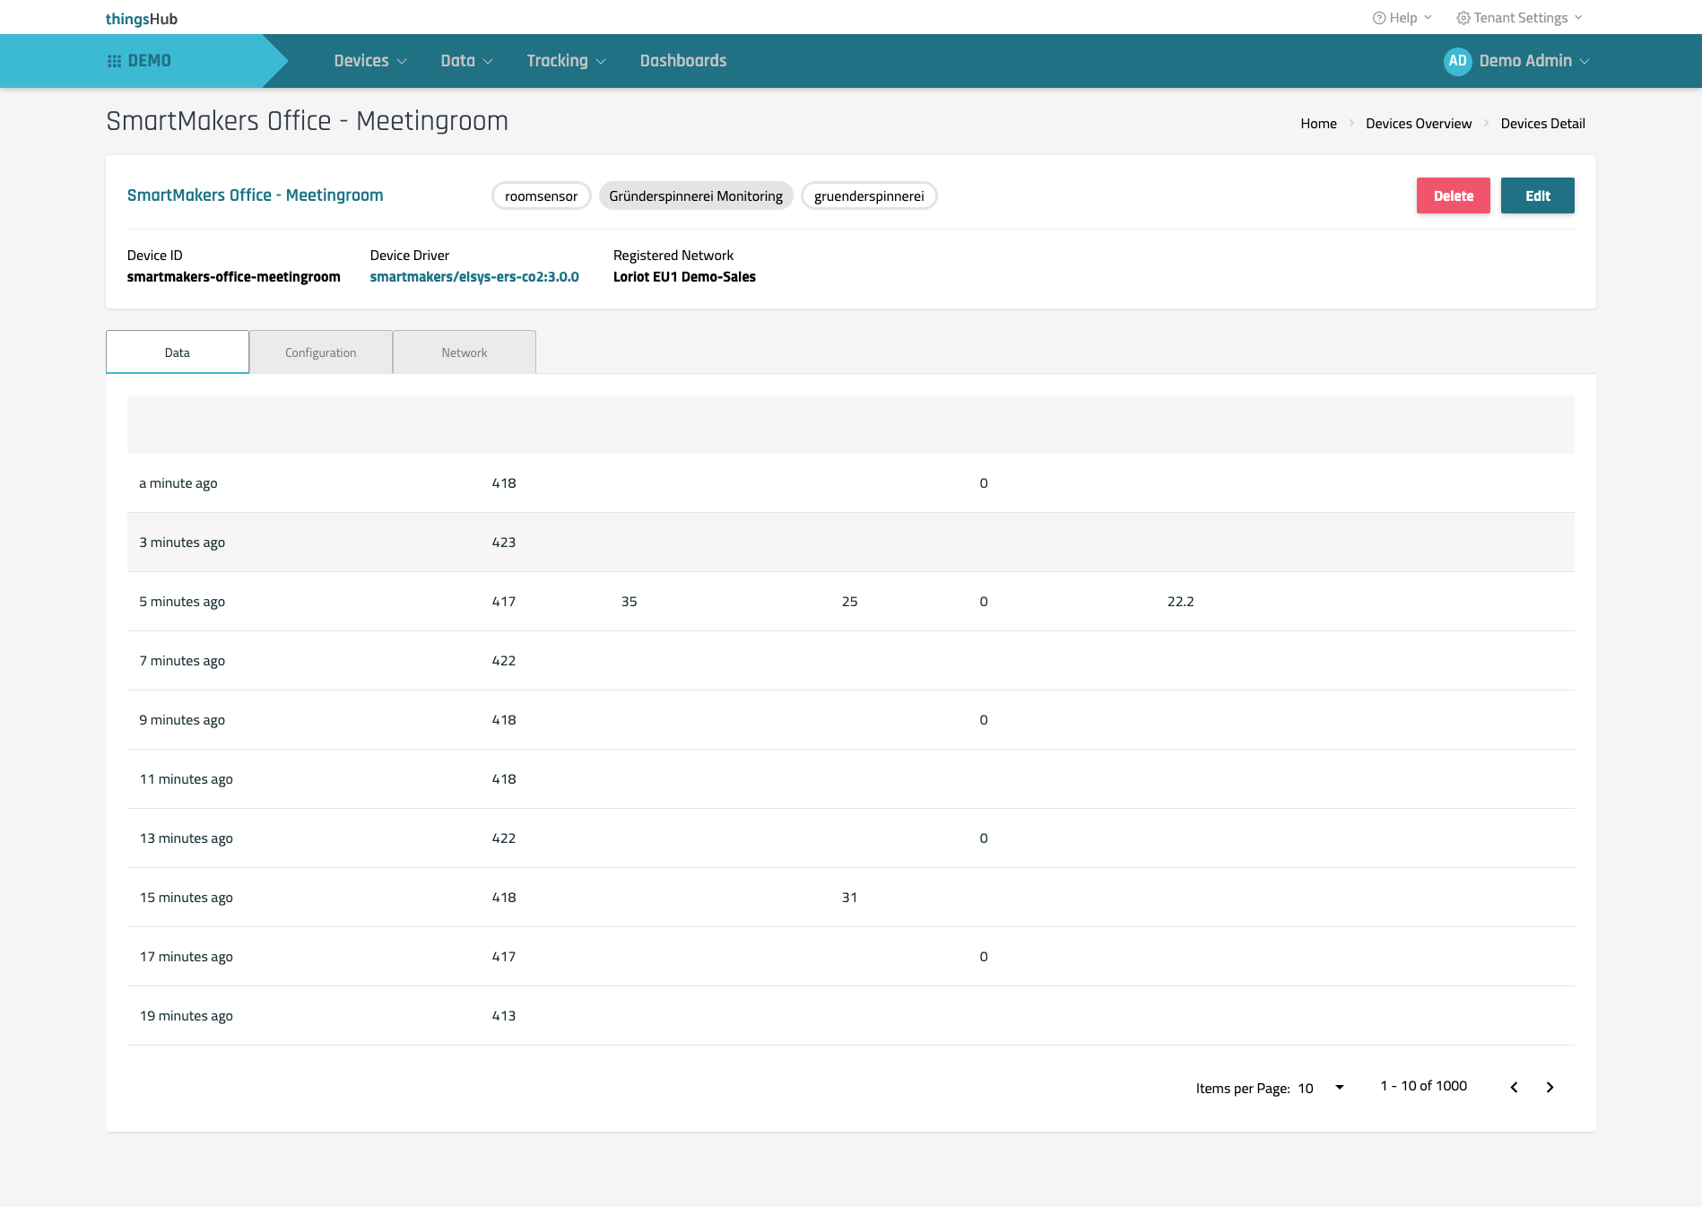
Task: Expand the Data navigation menu
Action: point(466,61)
